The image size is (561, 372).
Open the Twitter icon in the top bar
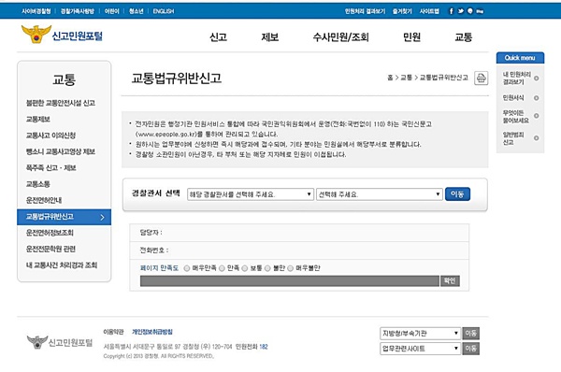(460, 11)
